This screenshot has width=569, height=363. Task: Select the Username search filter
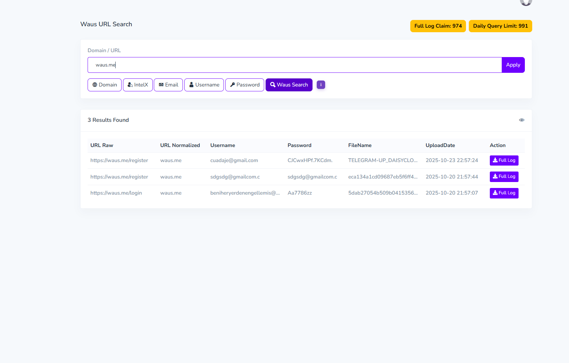[204, 85]
